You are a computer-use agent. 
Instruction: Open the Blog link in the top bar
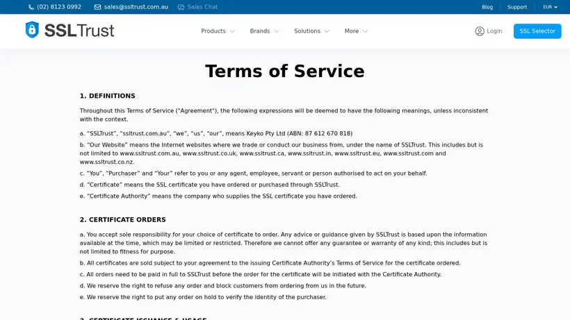click(487, 7)
